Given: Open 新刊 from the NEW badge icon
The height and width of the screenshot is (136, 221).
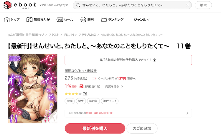Looking at the screenshot, I should [83, 20].
